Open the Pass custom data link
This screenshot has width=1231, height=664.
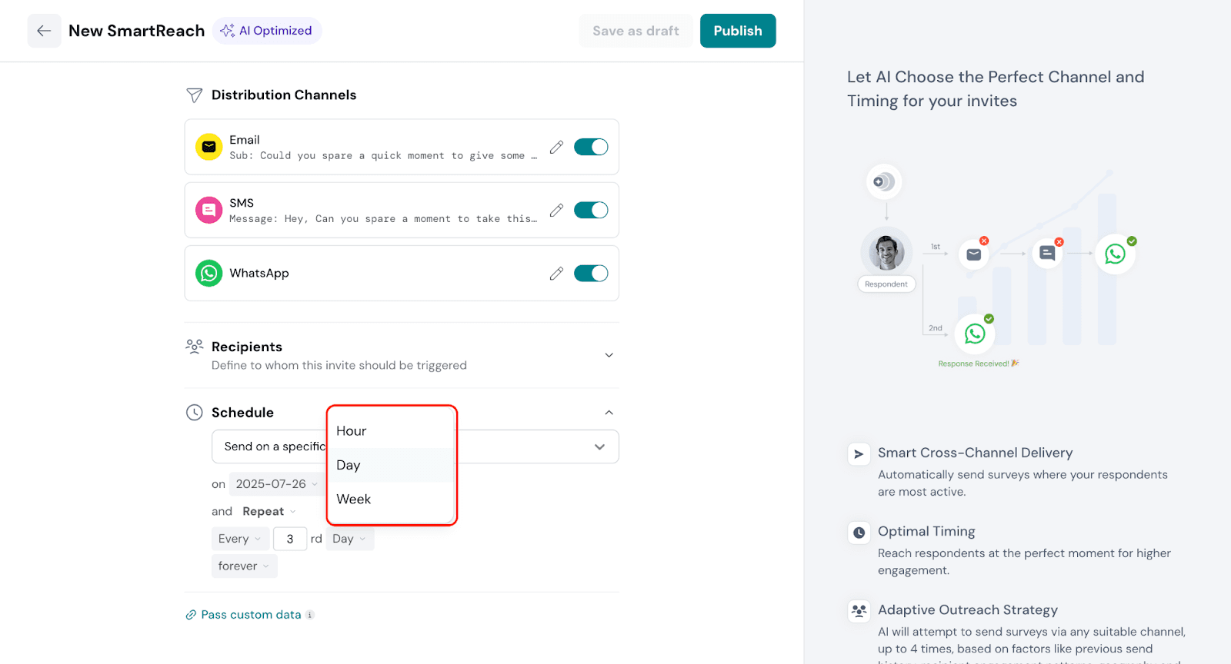click(x=251, y=615)
